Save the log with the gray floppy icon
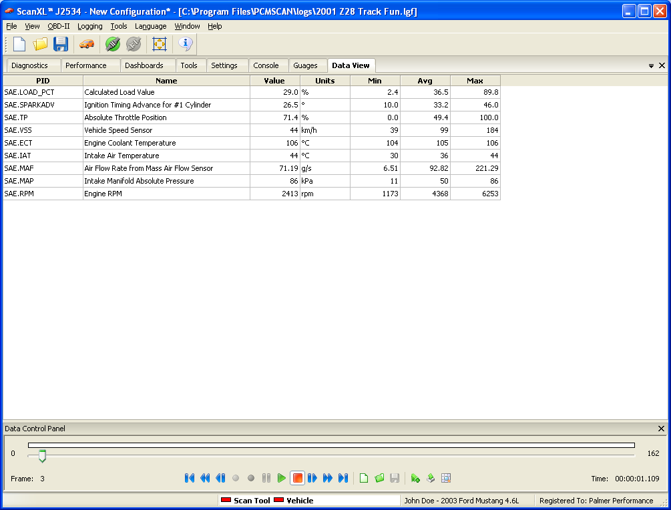Screen dimensions: 671x510 click(x=395, y=478)
